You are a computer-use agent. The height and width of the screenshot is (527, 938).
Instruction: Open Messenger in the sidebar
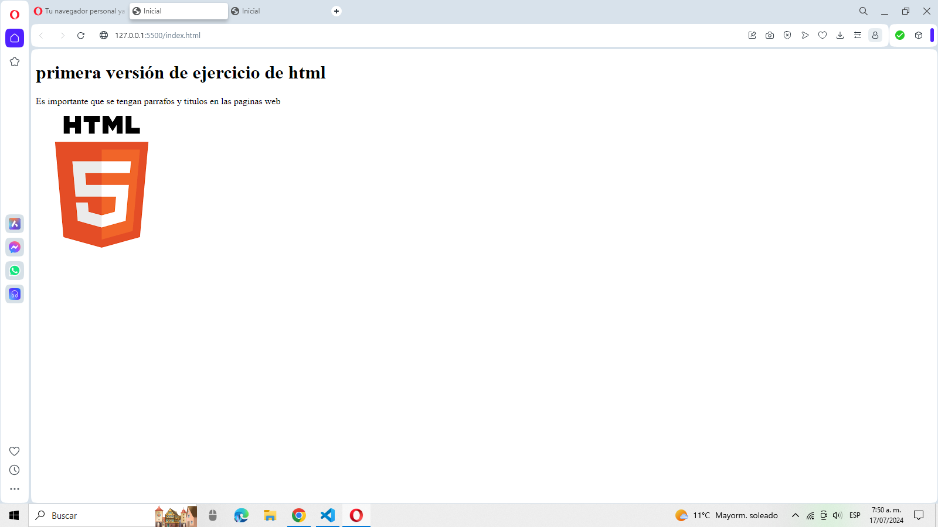point(15,247)
